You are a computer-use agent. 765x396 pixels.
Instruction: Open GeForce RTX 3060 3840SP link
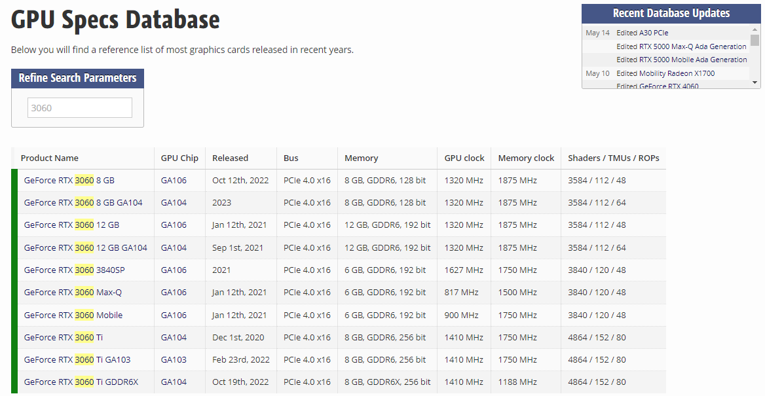coord(74,270)
